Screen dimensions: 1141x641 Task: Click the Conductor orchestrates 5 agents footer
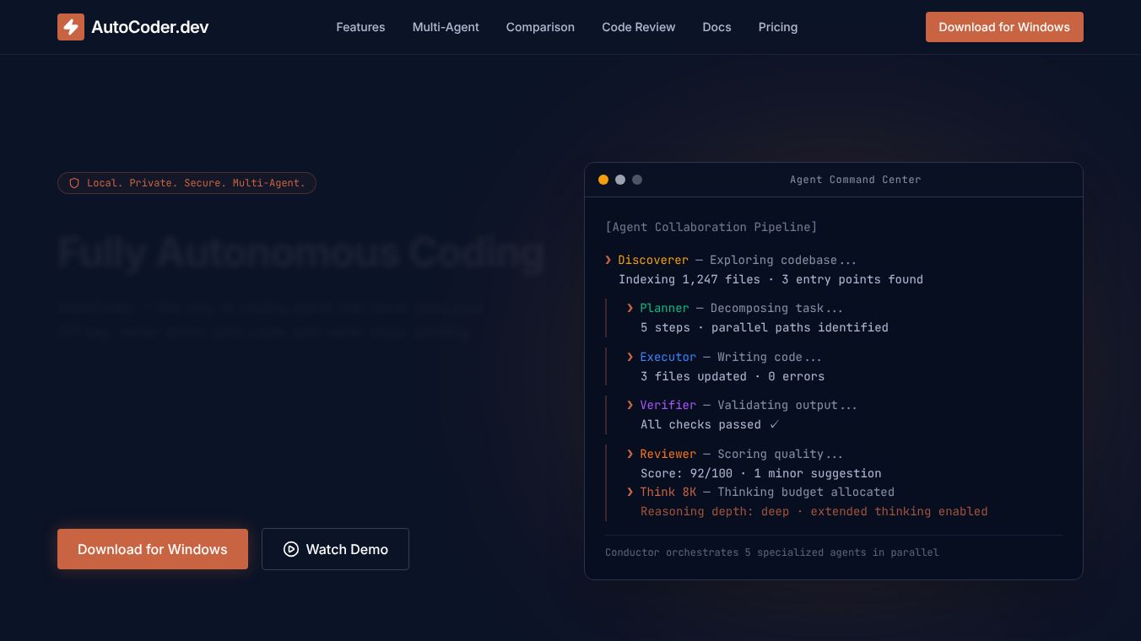point(771,552)
